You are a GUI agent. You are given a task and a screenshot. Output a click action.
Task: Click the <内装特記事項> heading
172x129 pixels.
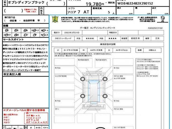pyautogui.click(x=143, y=72)
